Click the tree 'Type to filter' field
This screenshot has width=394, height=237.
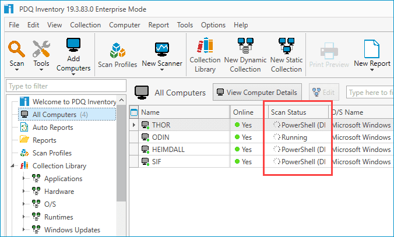tap(66, 86)
